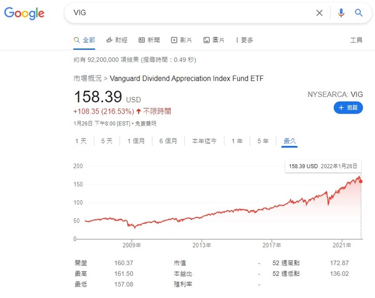Click the 追蹤 follow button

pos(348,108)
